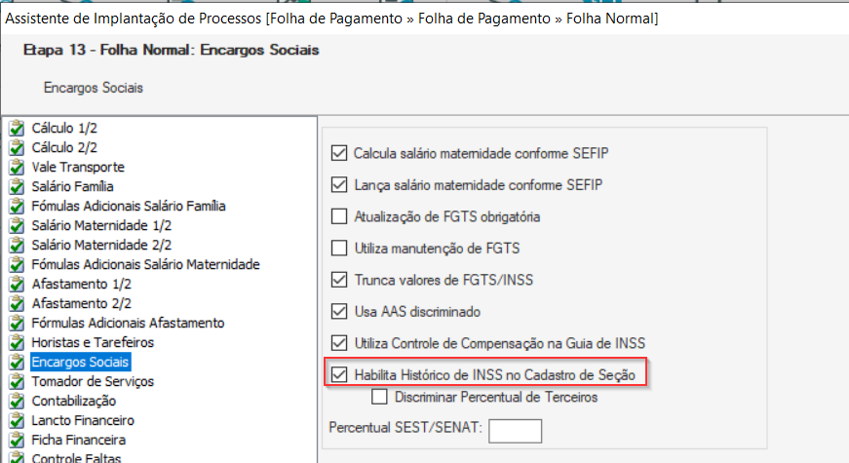The width and height of the screenshot is (849, 463).
Task: Enable Utiliza manutenção de FGTS
Action: [x=339, y=248]
